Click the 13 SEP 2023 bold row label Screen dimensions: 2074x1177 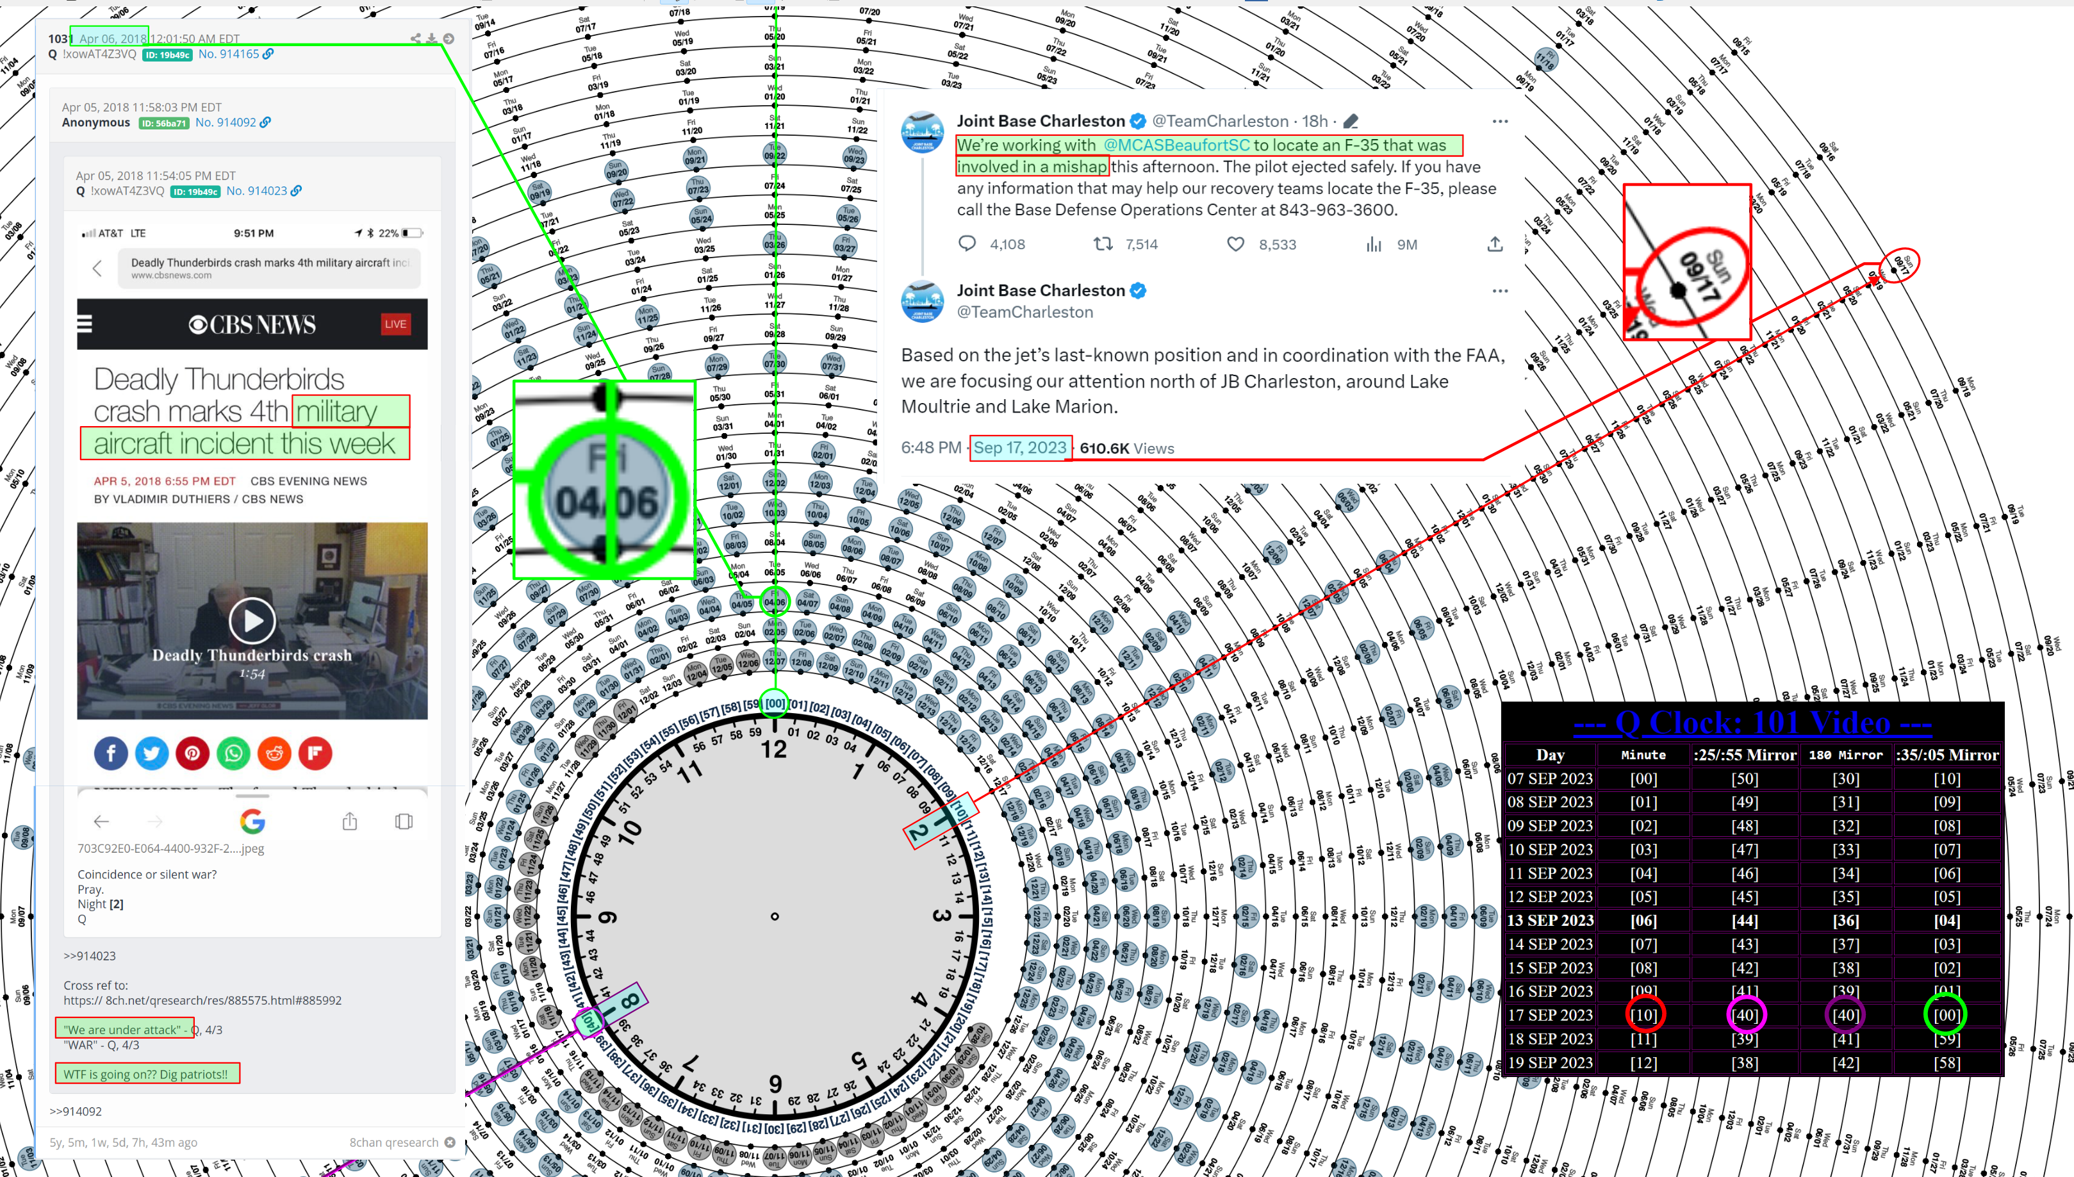pyautogui.click(x=1549, y=920)
